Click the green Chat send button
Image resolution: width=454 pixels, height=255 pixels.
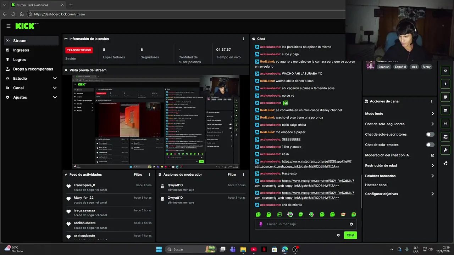(350, 235)
